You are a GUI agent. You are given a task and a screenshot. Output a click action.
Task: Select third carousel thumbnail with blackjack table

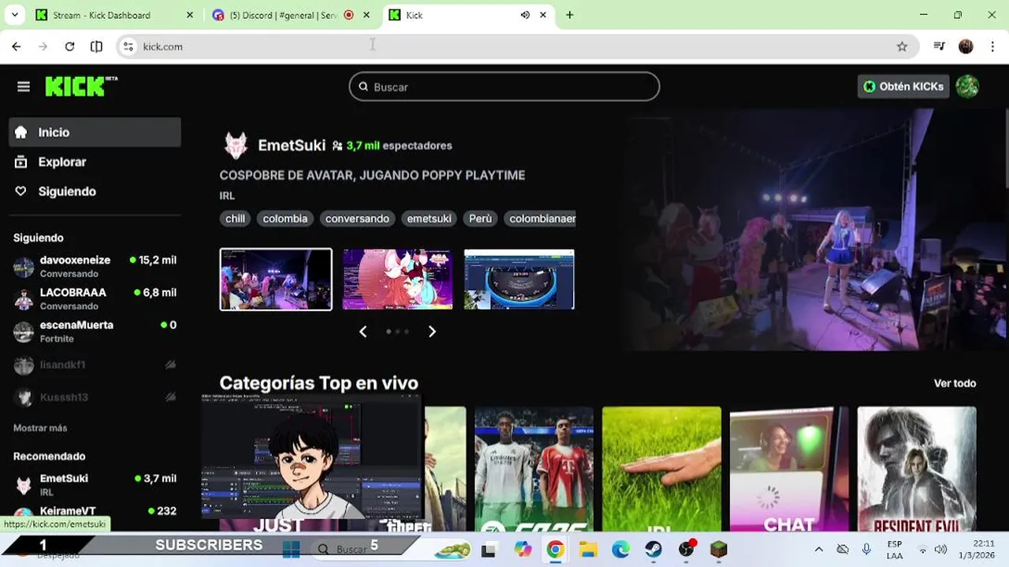pyautogui.click(x=519, y=280)
